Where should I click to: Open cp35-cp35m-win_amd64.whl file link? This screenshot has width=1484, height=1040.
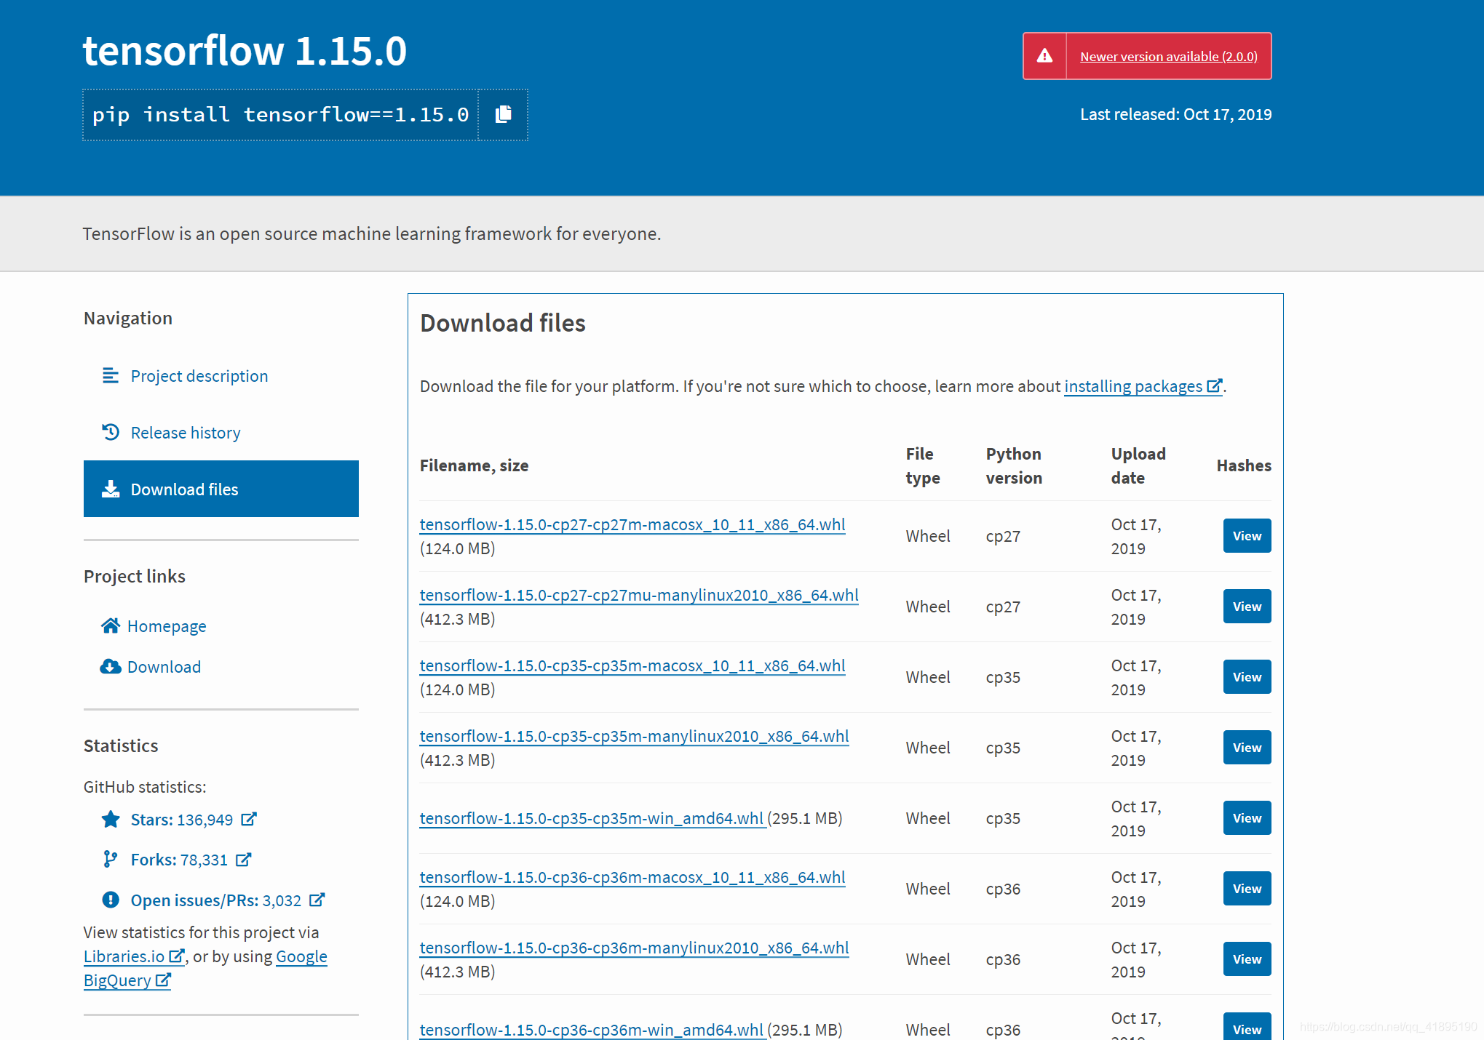pos(591,818)
